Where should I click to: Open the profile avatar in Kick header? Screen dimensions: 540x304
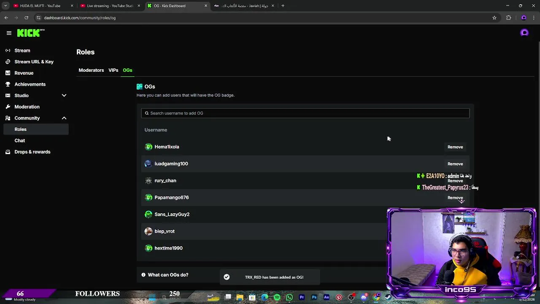point(524,33)
